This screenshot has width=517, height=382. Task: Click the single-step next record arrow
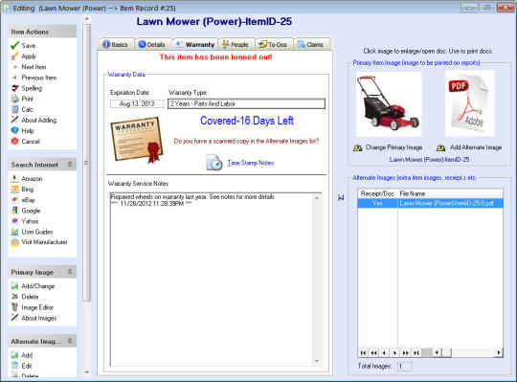395,352
